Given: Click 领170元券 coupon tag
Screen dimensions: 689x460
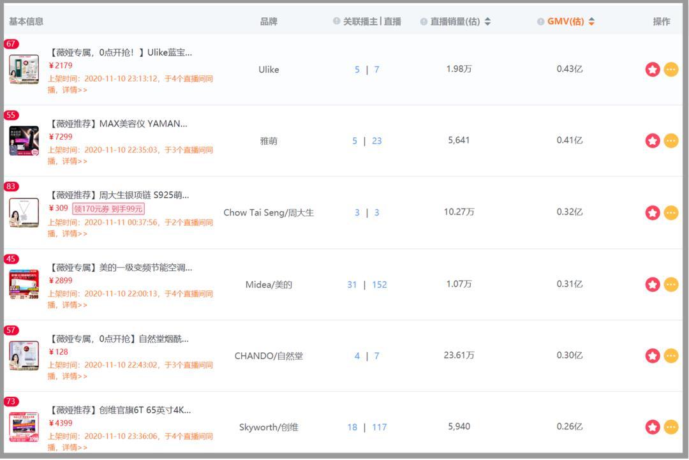Looking at the screenshot, I should (108, 209).
